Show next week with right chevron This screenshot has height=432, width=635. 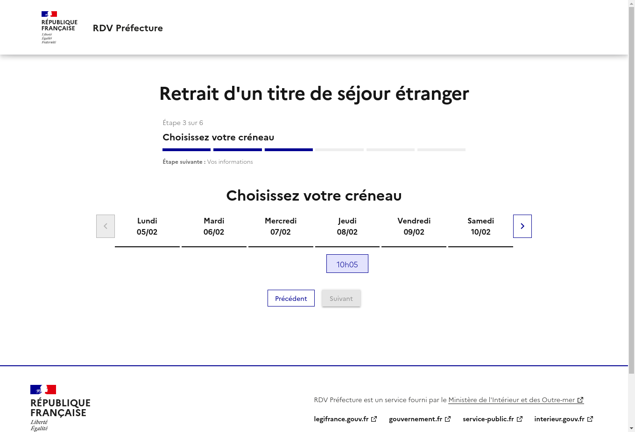tap(522, 226)
